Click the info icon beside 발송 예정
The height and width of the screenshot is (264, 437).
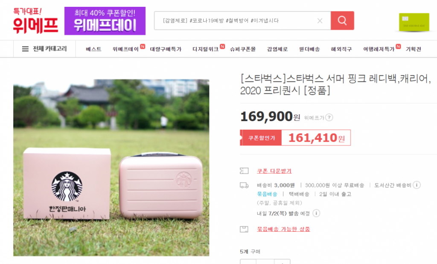coord(316,213)
